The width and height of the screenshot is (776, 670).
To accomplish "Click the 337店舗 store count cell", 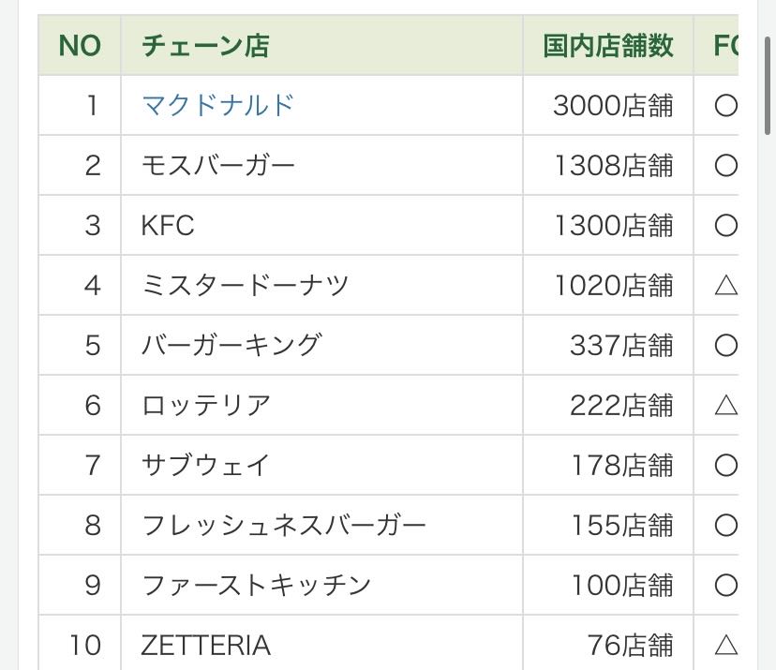I will [621, 346].
